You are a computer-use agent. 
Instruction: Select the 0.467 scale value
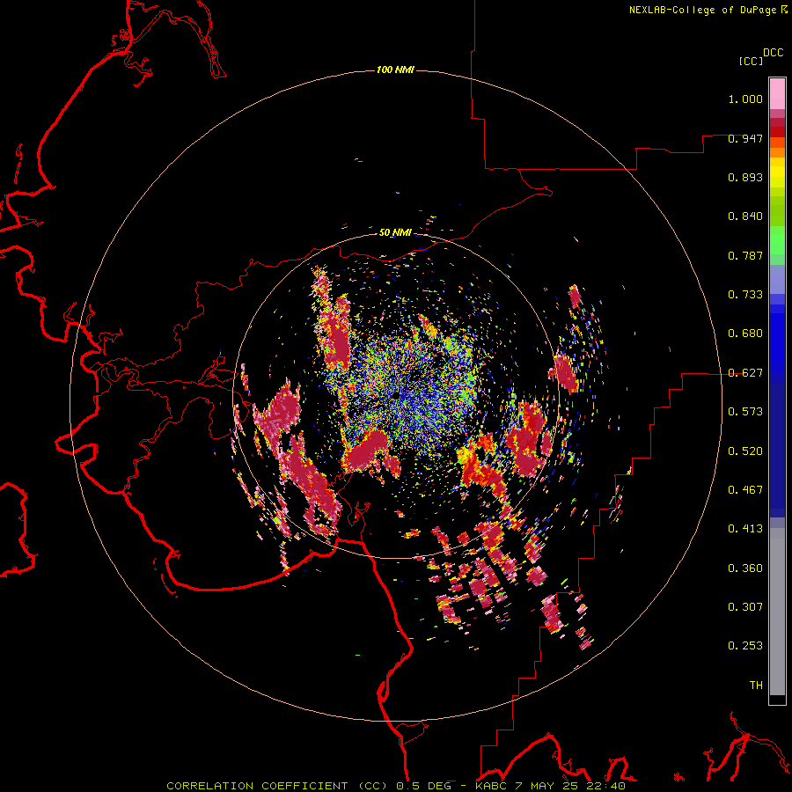745,490
